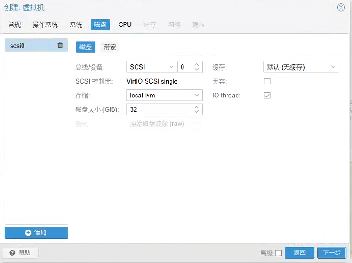
Task: Click the 返回 back button
Action: (x=299, y=252)
